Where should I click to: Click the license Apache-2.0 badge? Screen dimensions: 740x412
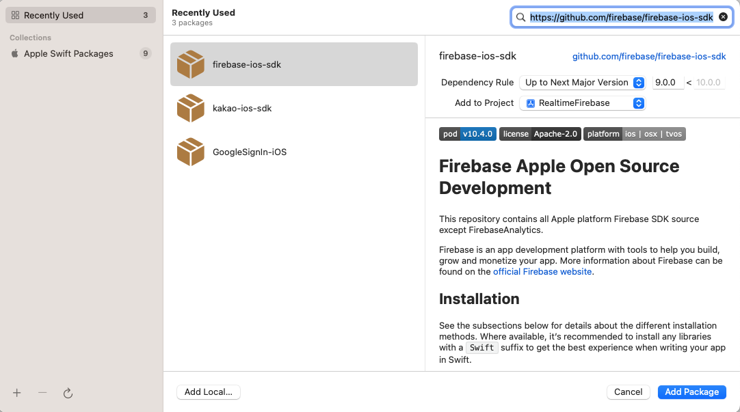pos(540,134)
